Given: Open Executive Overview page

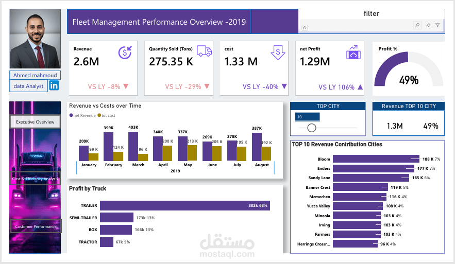Looking at the screenshot, I should click(35, 122).
